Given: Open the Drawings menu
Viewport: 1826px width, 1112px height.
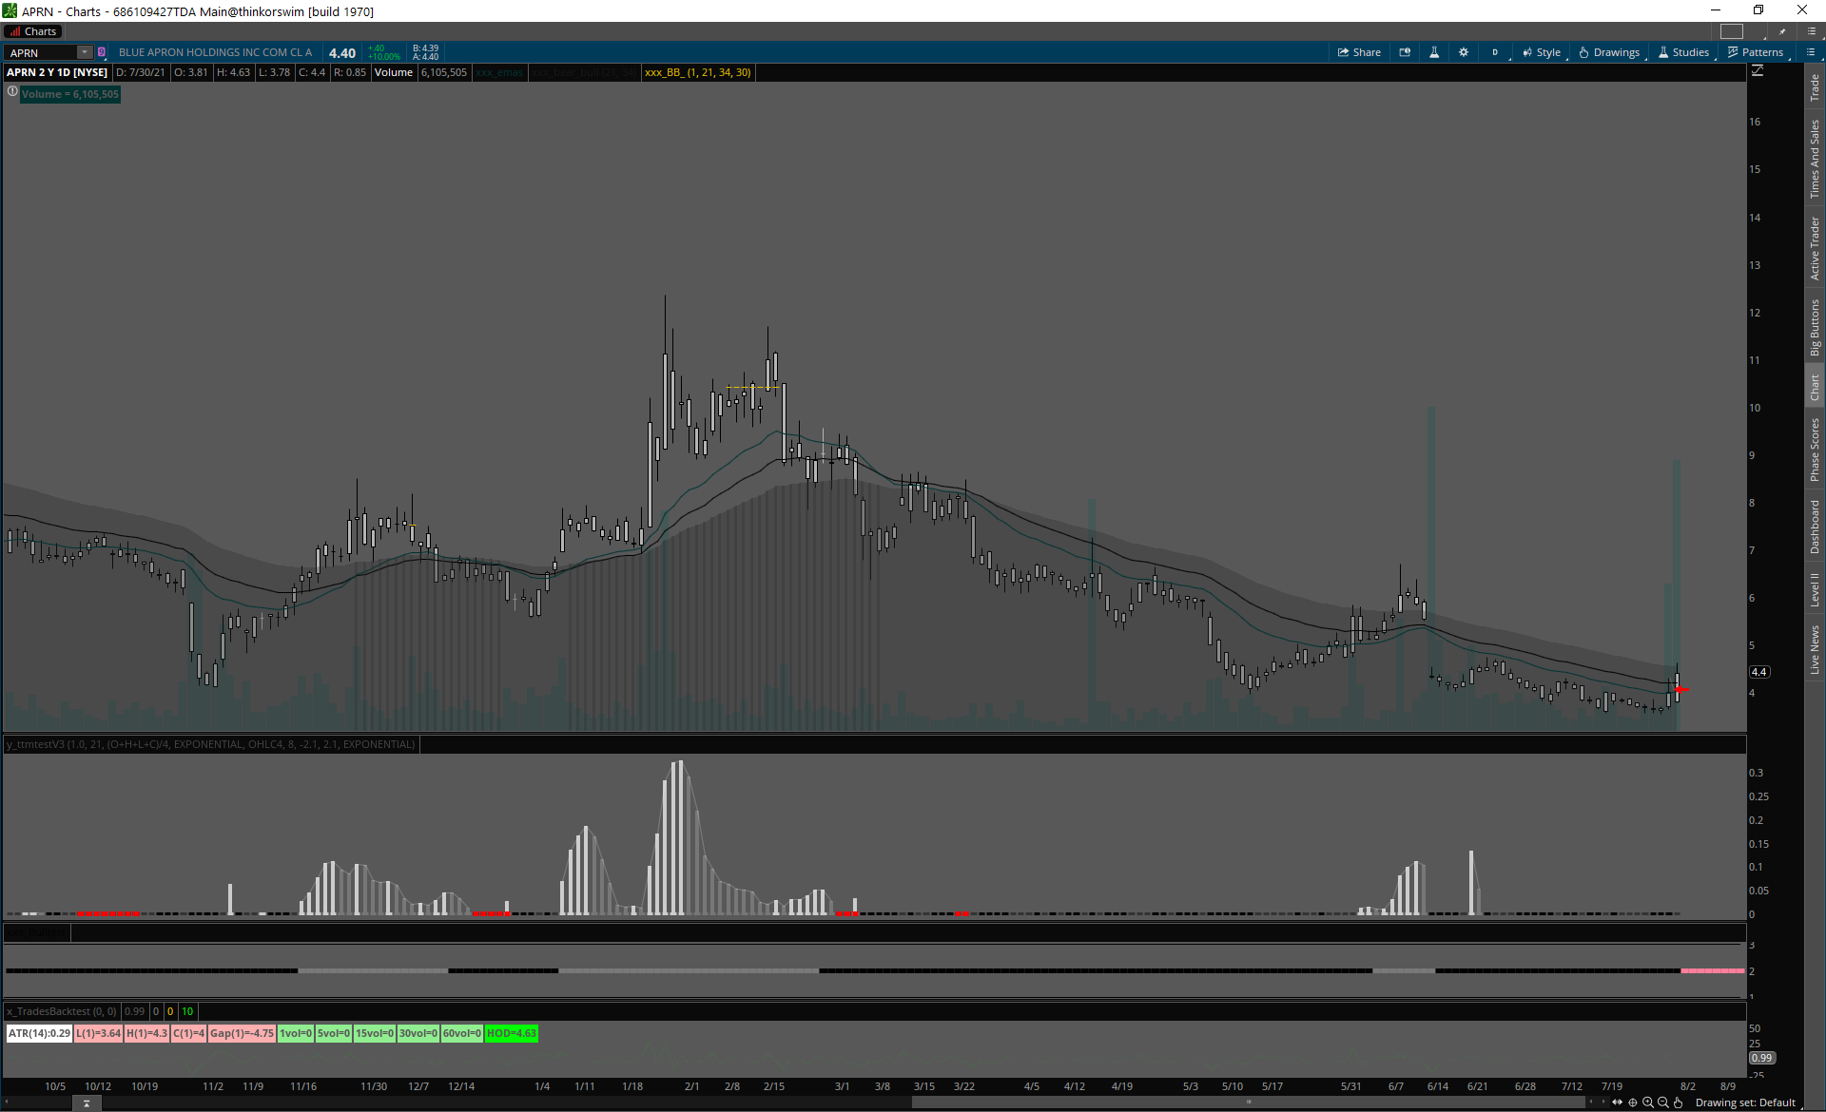Looking at the screenshot, I should click(1609, 52).
